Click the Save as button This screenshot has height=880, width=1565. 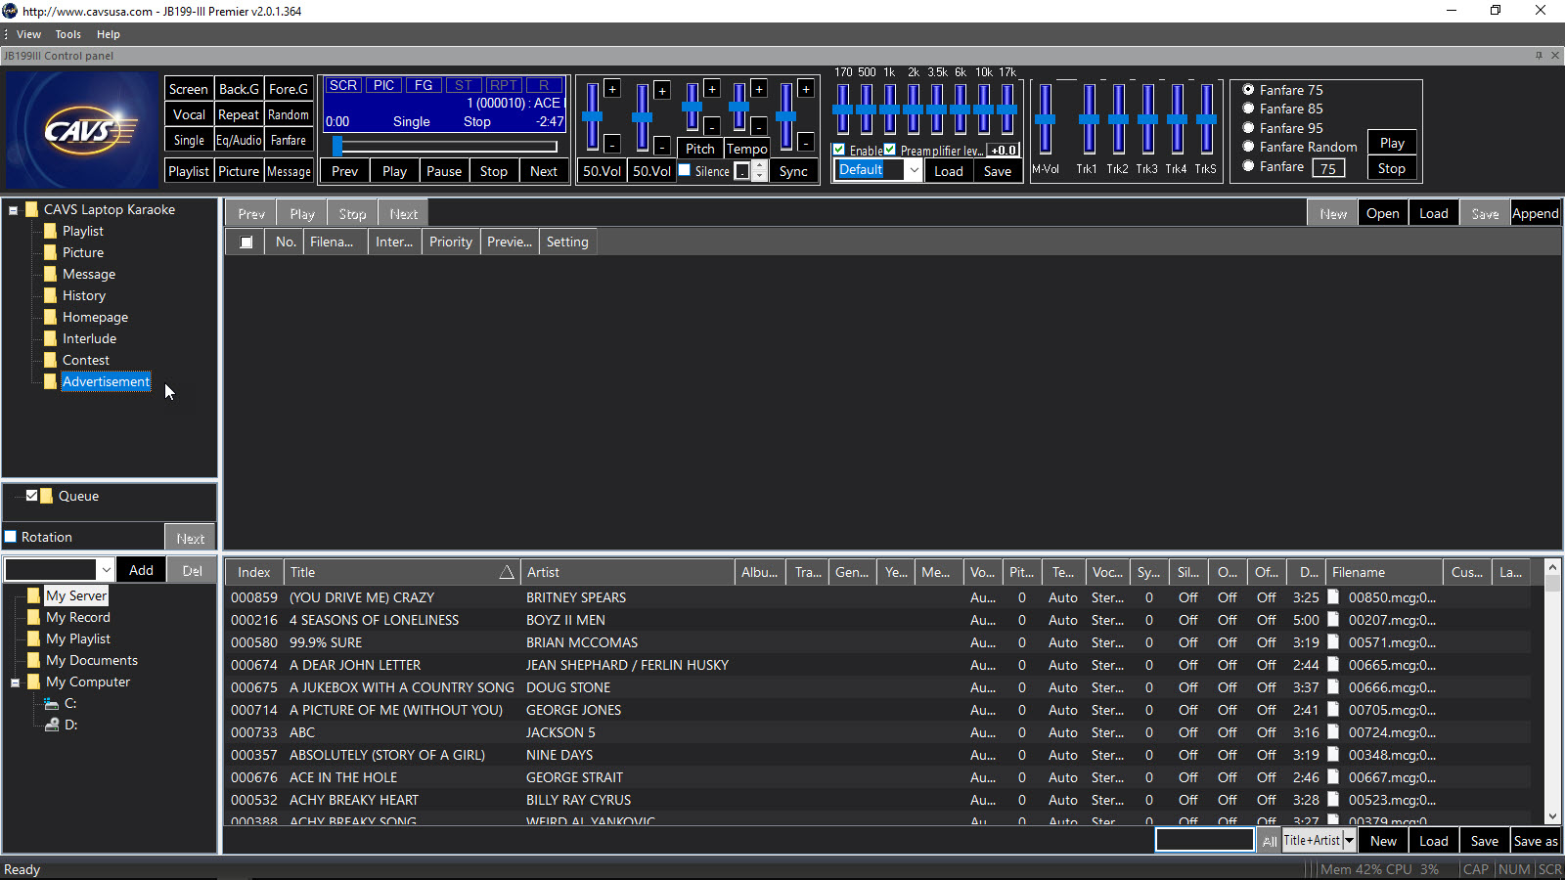click(1535, 841)
